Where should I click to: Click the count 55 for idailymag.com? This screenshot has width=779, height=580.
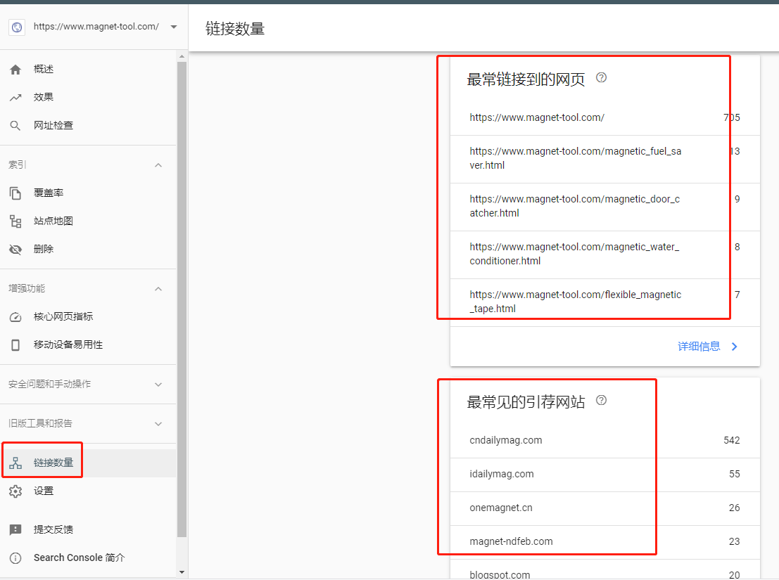click(x=734, y=475)
